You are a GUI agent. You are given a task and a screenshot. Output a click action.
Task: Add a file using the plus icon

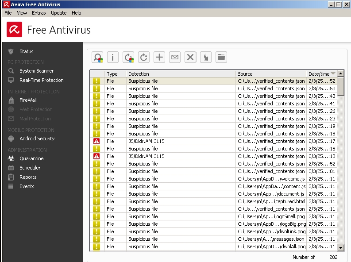(159, 57)
